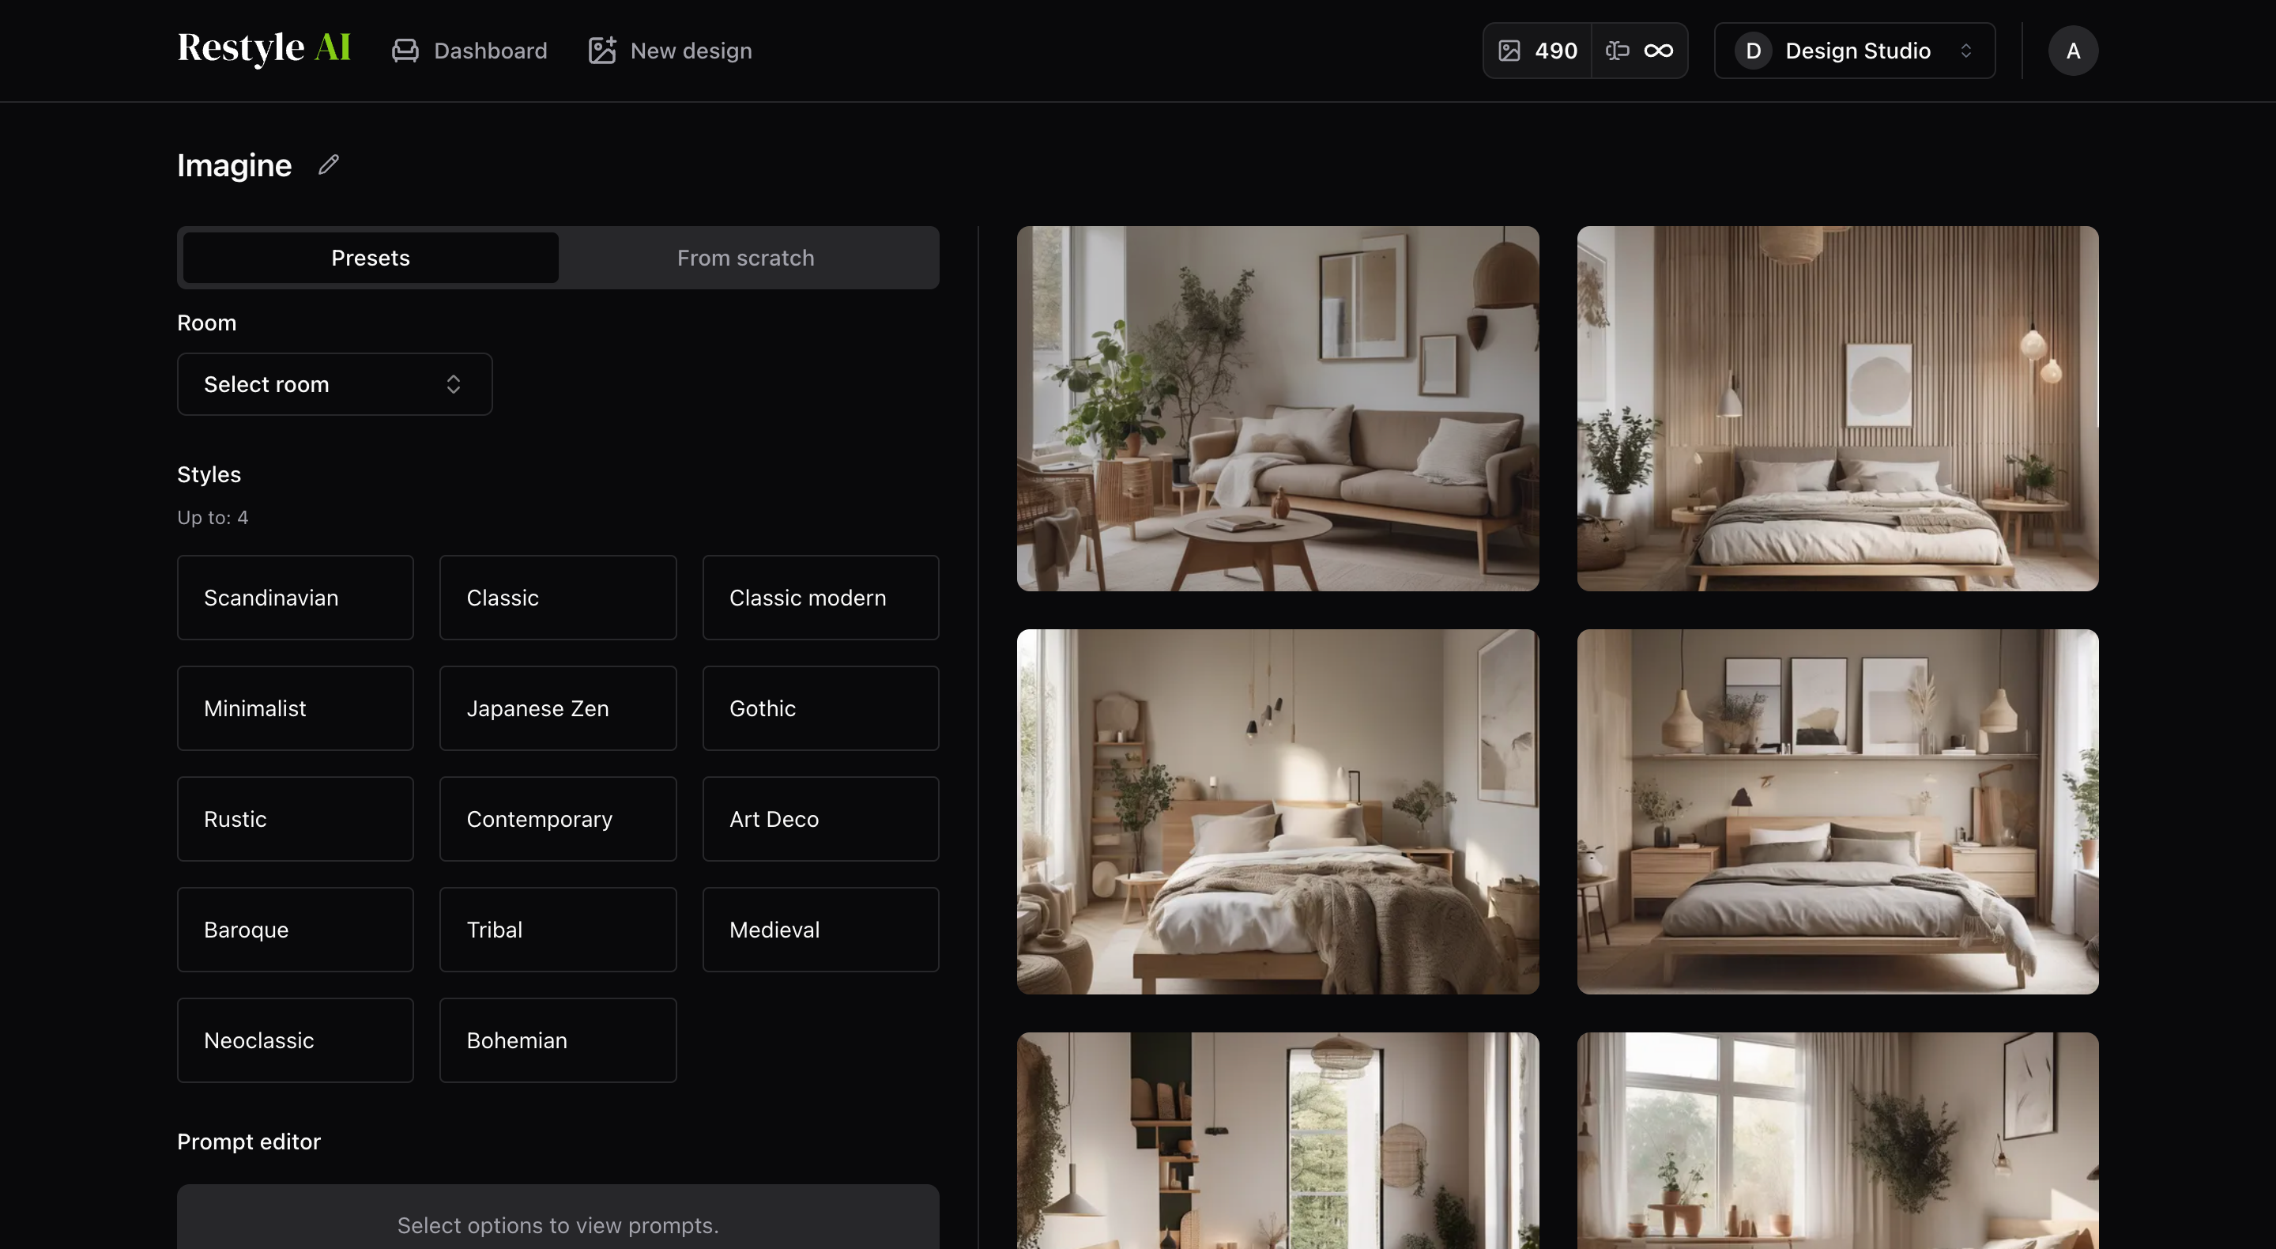Toggle the Scandinavian style option
This screenshot has height=1249, width=2276.
pos(295,598)
